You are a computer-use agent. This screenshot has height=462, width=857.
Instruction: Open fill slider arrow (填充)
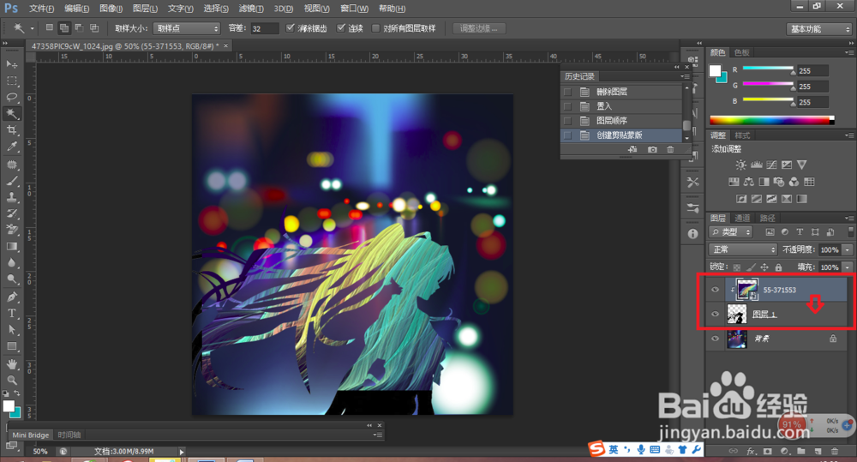(848, 267)
